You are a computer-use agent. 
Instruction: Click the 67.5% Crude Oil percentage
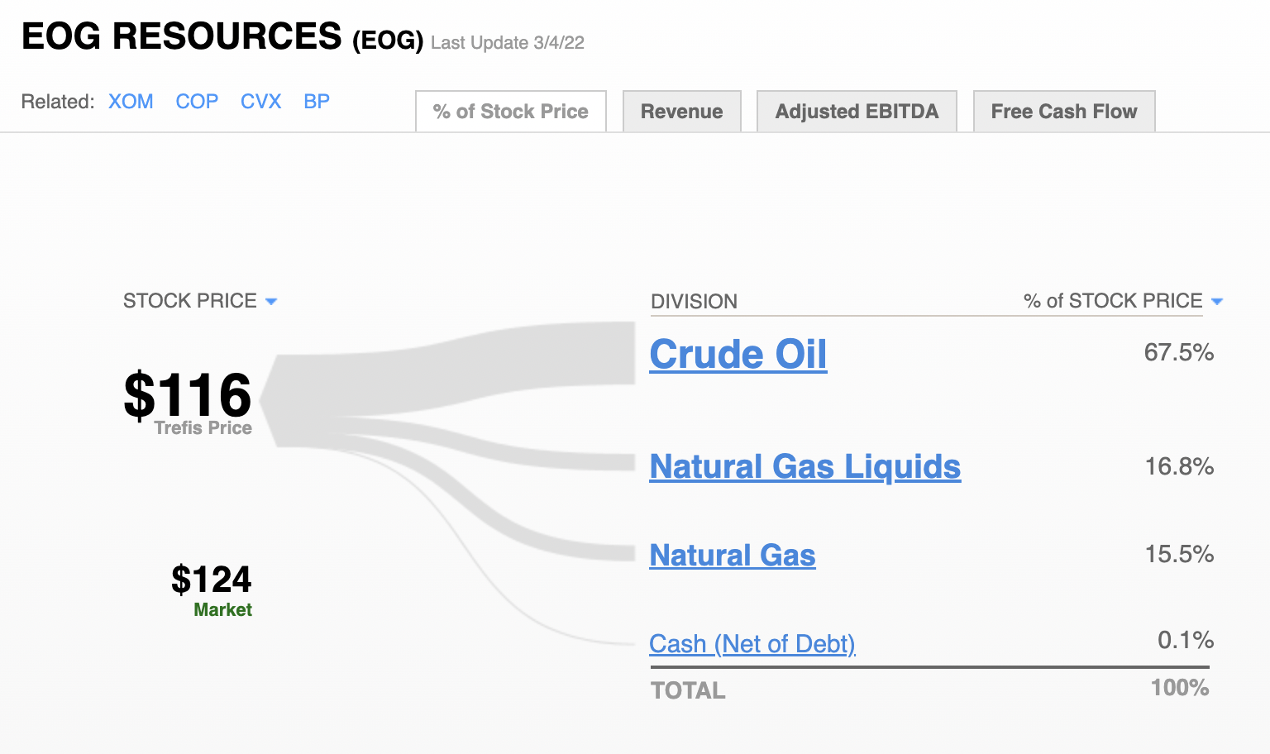1179,353
